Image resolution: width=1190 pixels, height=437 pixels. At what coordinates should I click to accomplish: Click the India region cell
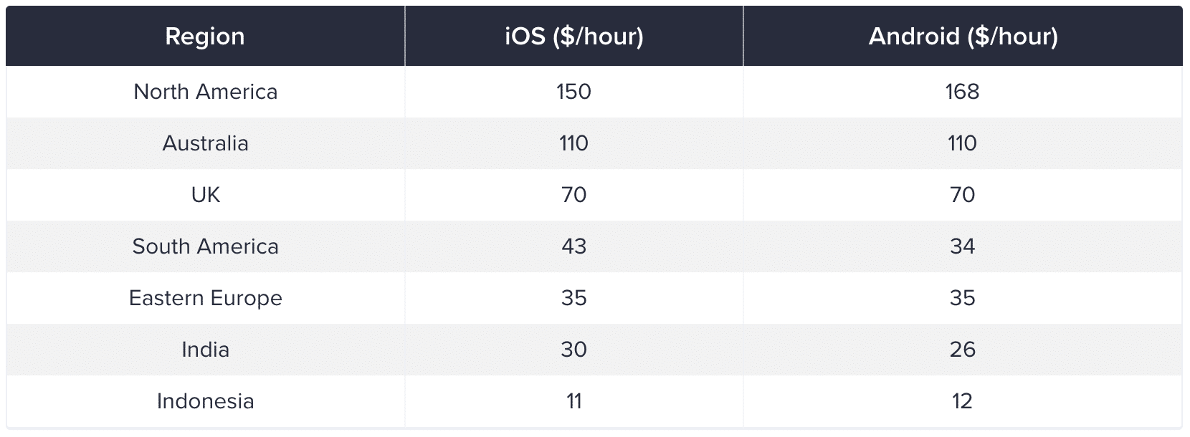[x=205, y=350]
